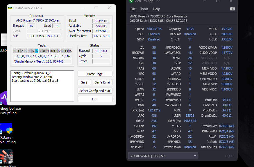Click the Speed value 6600 MT/s
The height and width of the screenshot is (167, 254).
[x=154, y=29]
